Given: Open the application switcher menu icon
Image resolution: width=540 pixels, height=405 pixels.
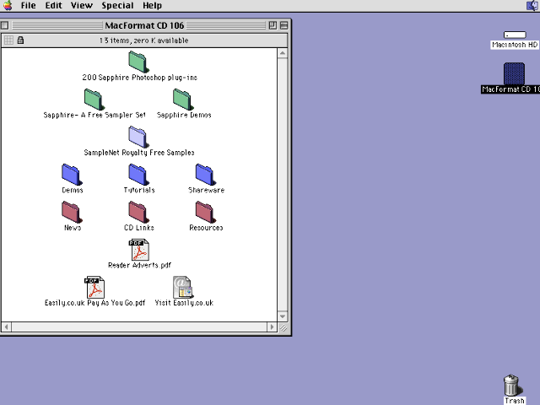Looking at the screenshot, I should 532,6.
